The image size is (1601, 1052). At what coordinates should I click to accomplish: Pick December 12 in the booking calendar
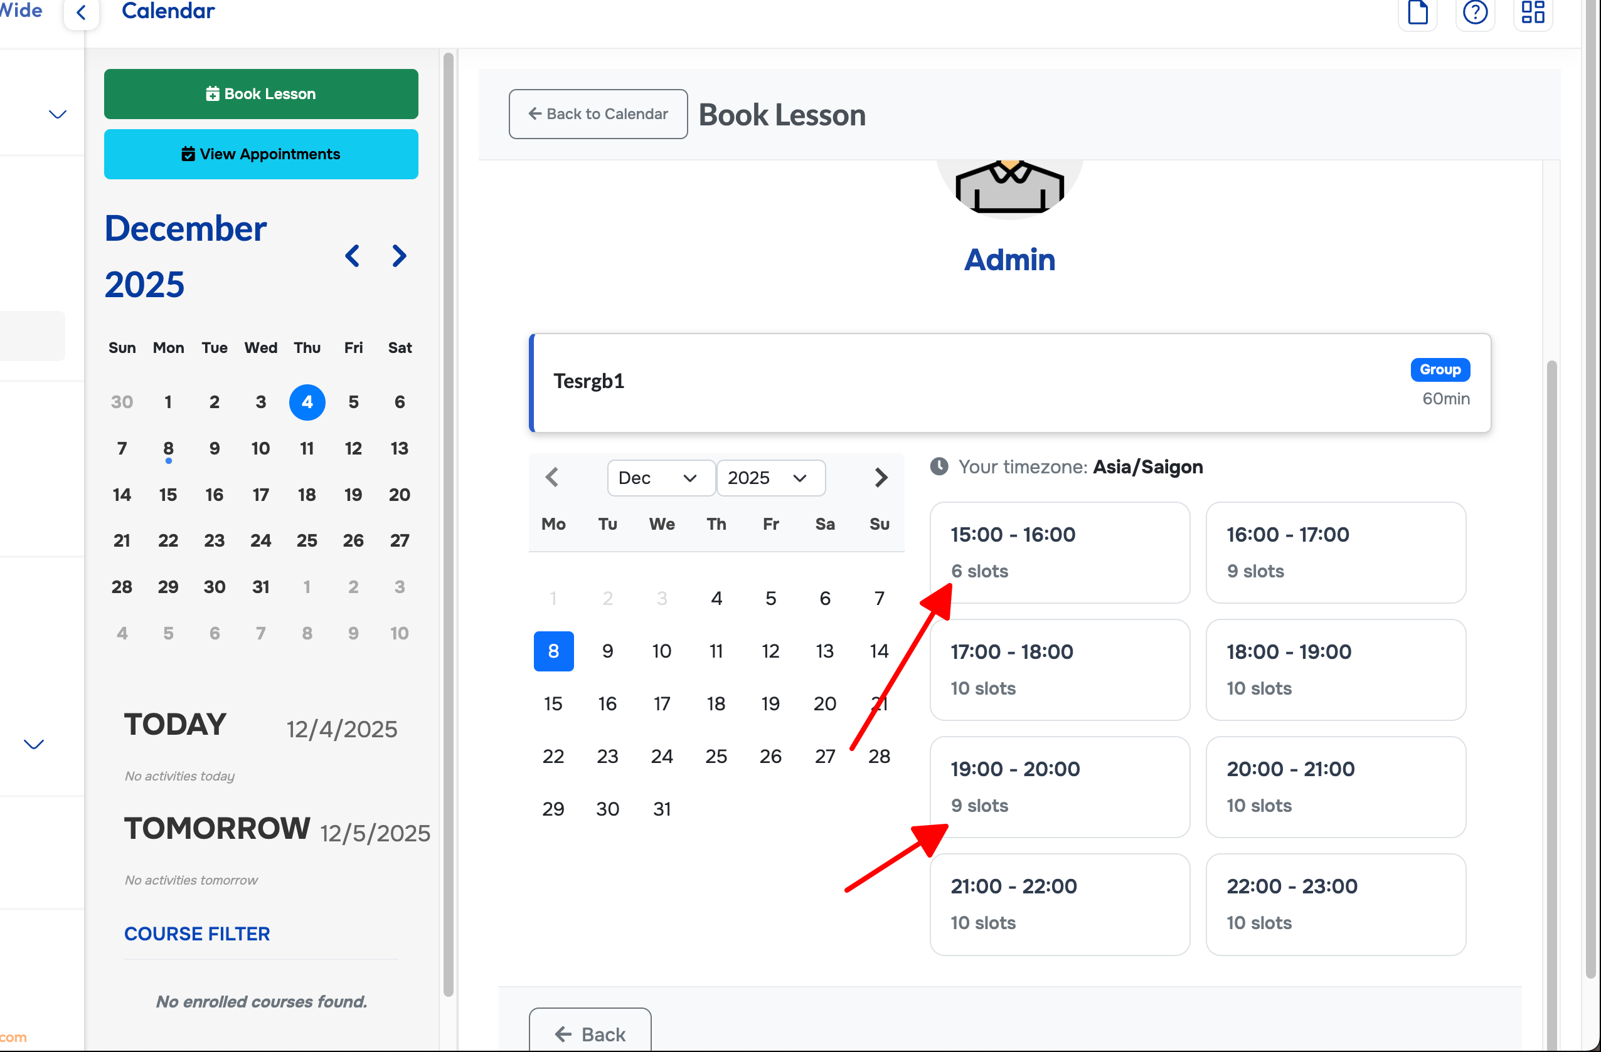tap(770, 651)
